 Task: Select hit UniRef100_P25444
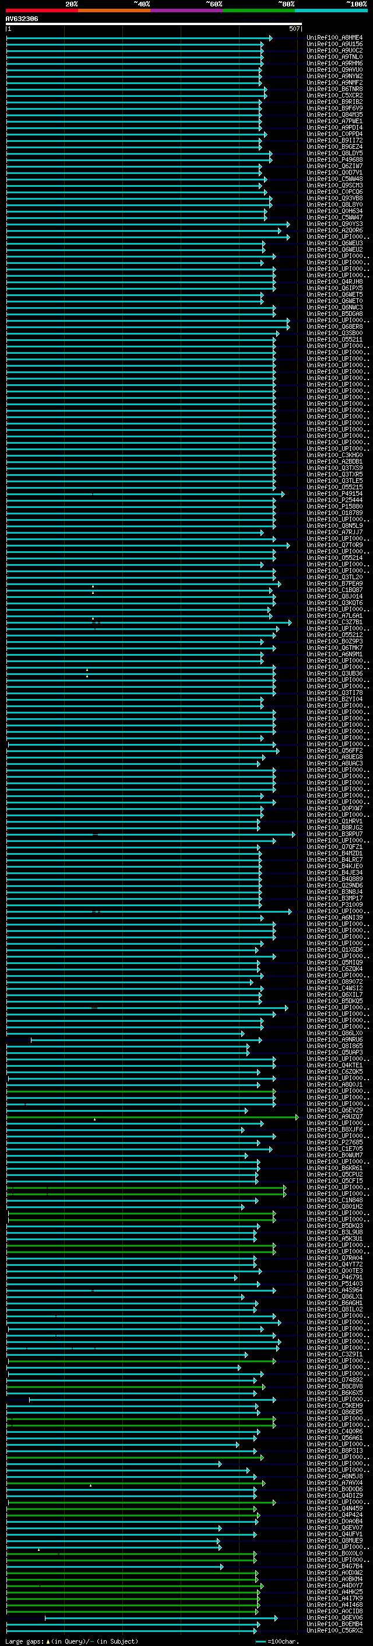335,500
